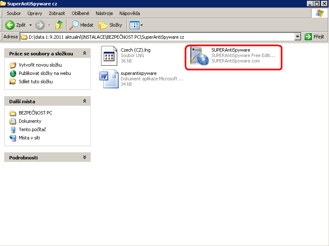329x246 pixels.
Task: Click the green Zpět back arrow
Action: [x=10, y=25]
